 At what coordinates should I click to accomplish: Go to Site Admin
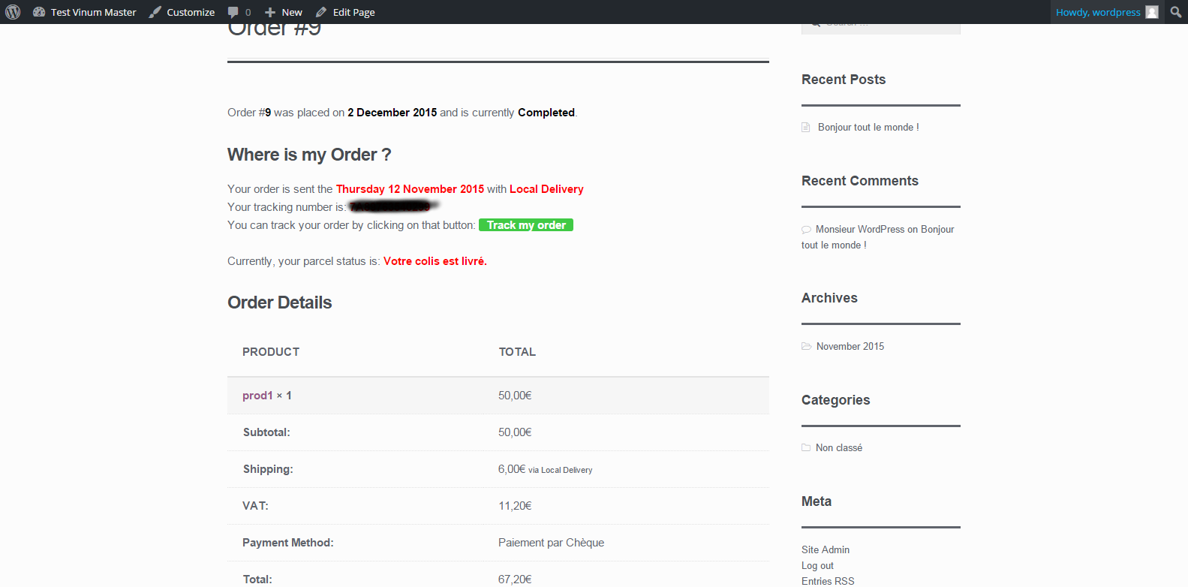[826, 549]
